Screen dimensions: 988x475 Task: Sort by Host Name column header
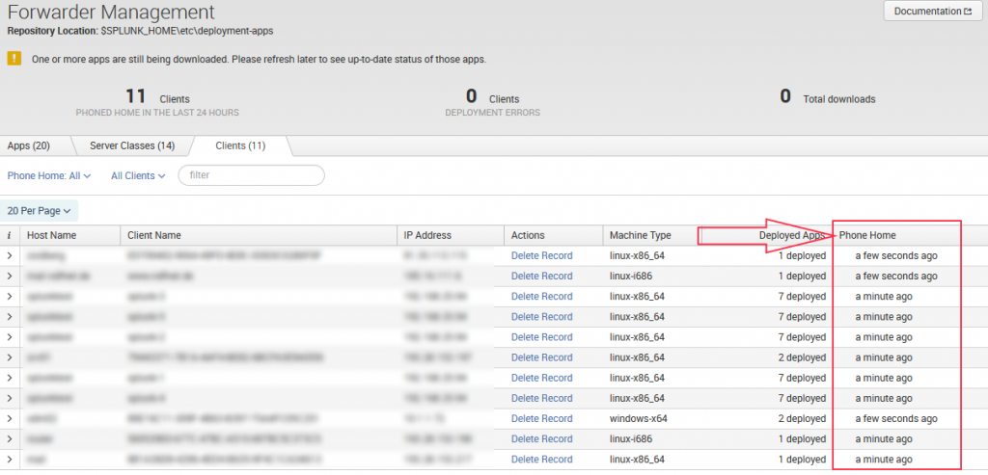pyautogui.click(x=52, y=235)
